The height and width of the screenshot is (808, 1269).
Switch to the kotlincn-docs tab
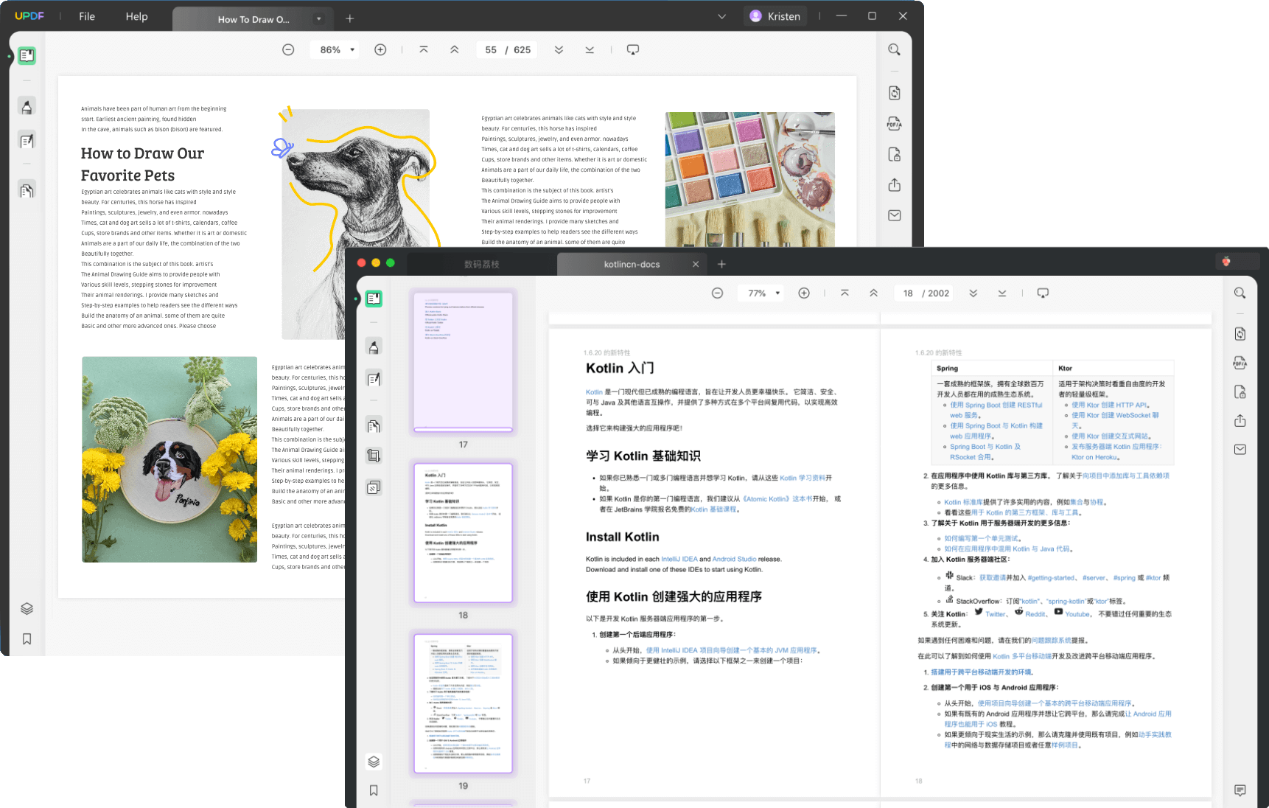click(x=632, y=264)
